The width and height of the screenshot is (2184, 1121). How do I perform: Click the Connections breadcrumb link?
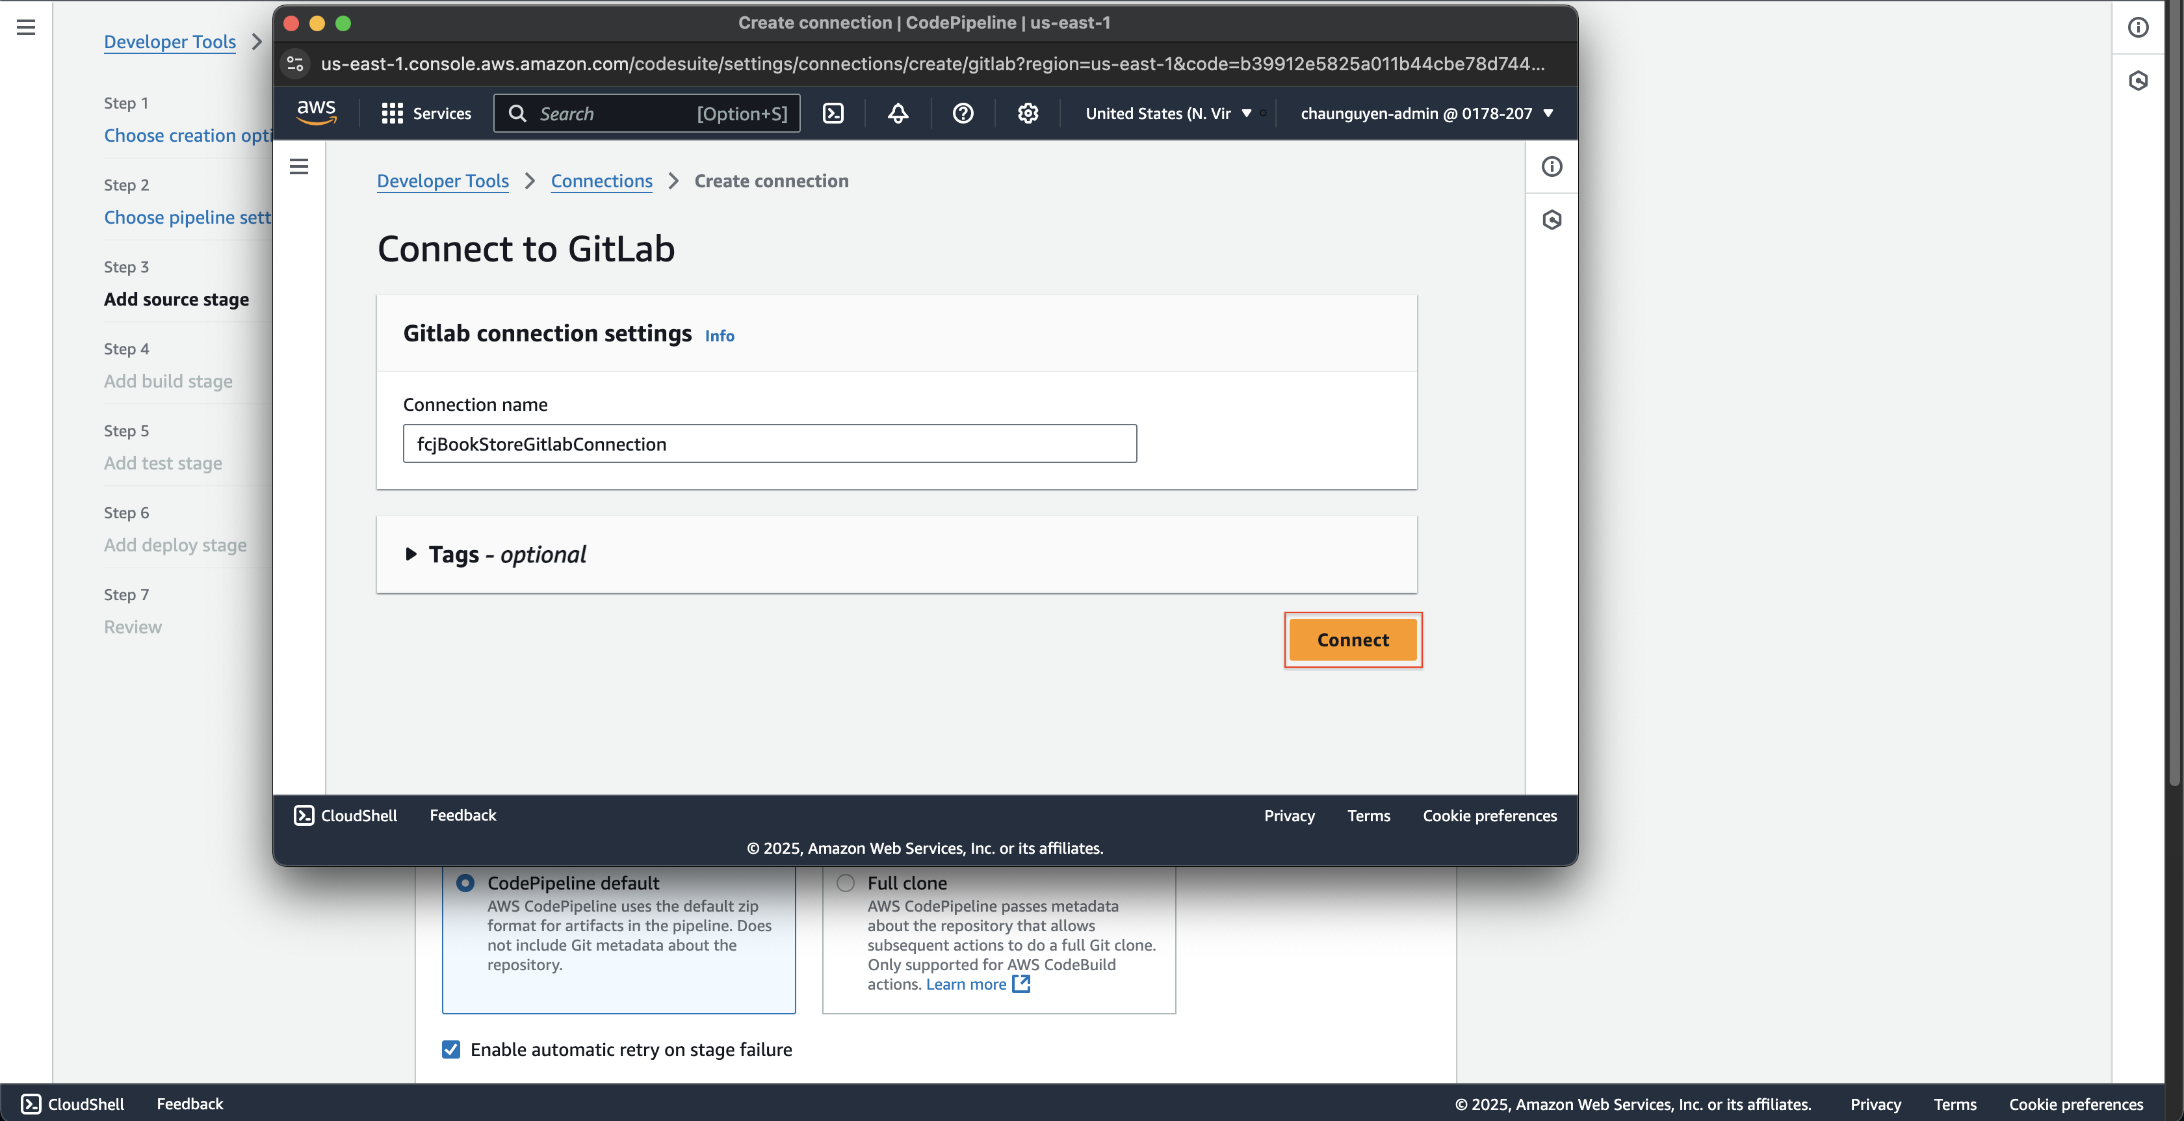coord(602,180)
